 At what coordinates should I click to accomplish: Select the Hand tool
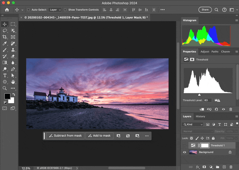coord(13,82)
